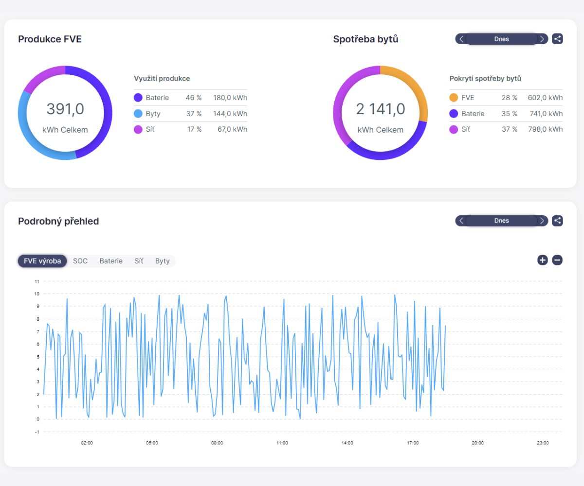
Task: Go to previous day in top date selector
Action: pyautogui.click(x=461, y=39)
